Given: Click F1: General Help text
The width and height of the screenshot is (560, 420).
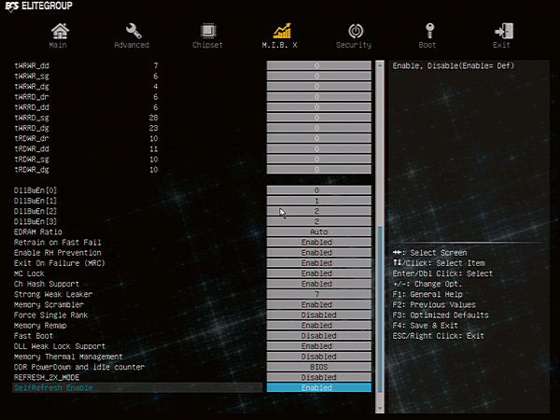Looking at the screenshot, I should pos(427,294).
